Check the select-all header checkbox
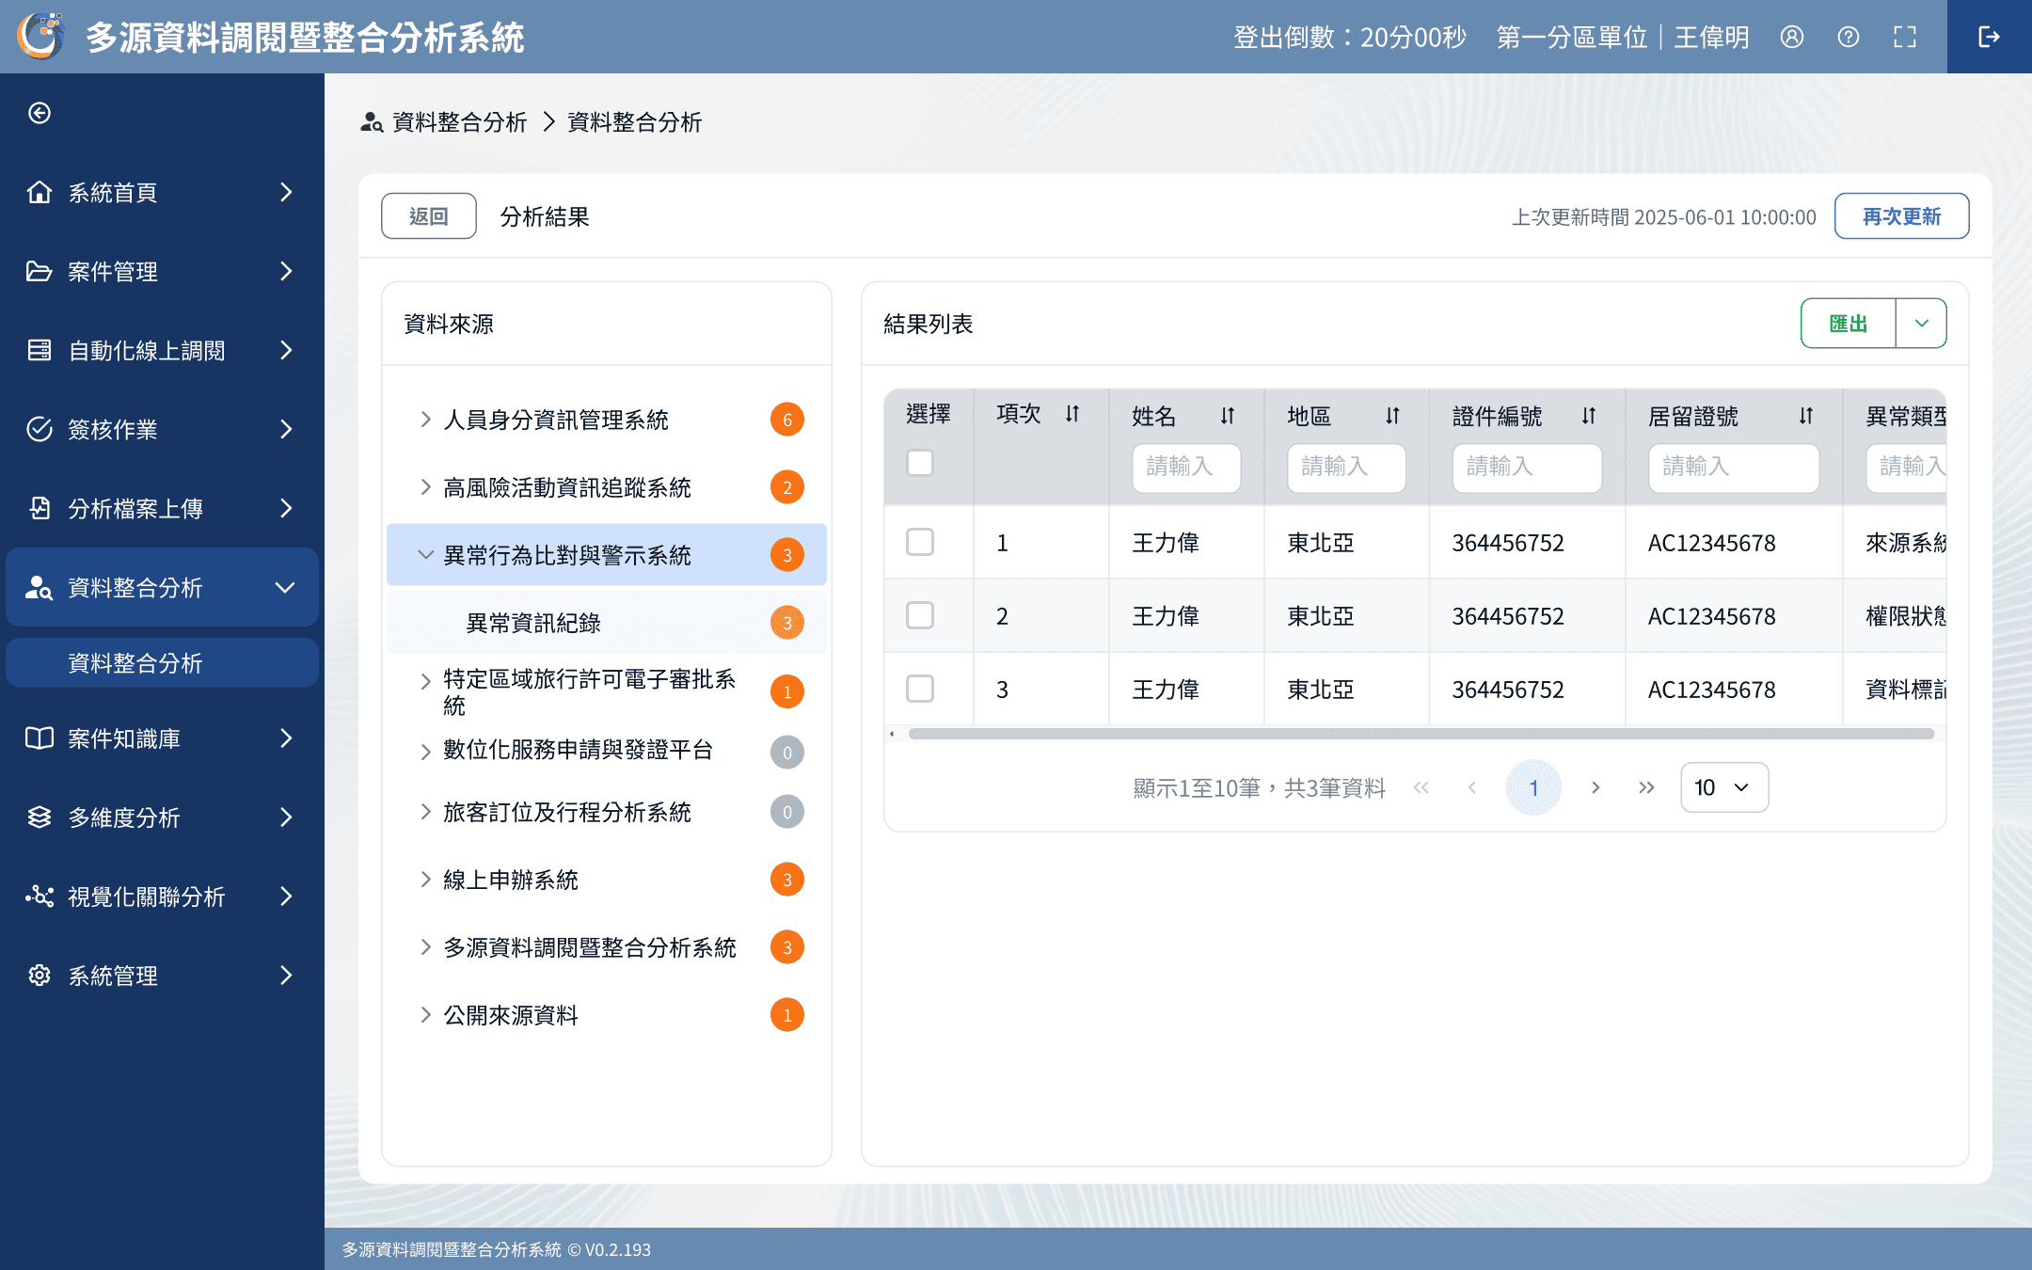Screen dimensions: 2032x1270 pos(920,463)
